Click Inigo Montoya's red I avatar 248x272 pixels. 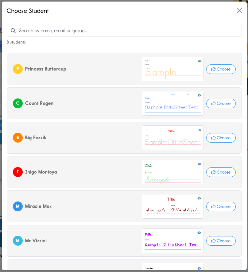coord(17,172)
